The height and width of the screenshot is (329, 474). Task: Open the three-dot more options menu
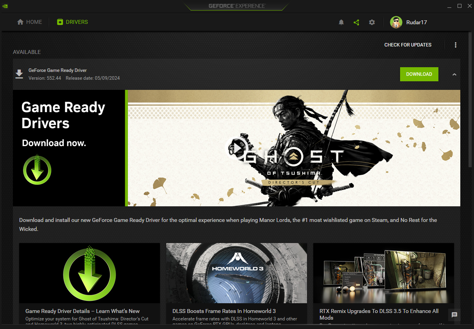click(456, 45)
